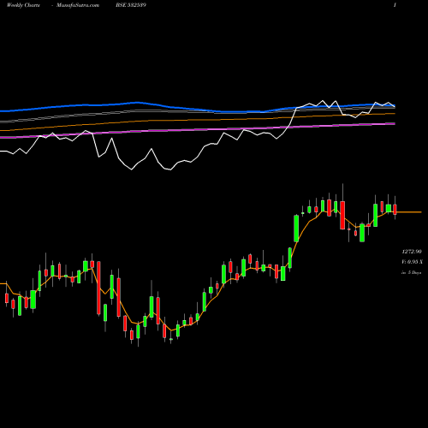428x428 pixels.
Task: Click the price value '1272.90'
Action: coord(412,252)
